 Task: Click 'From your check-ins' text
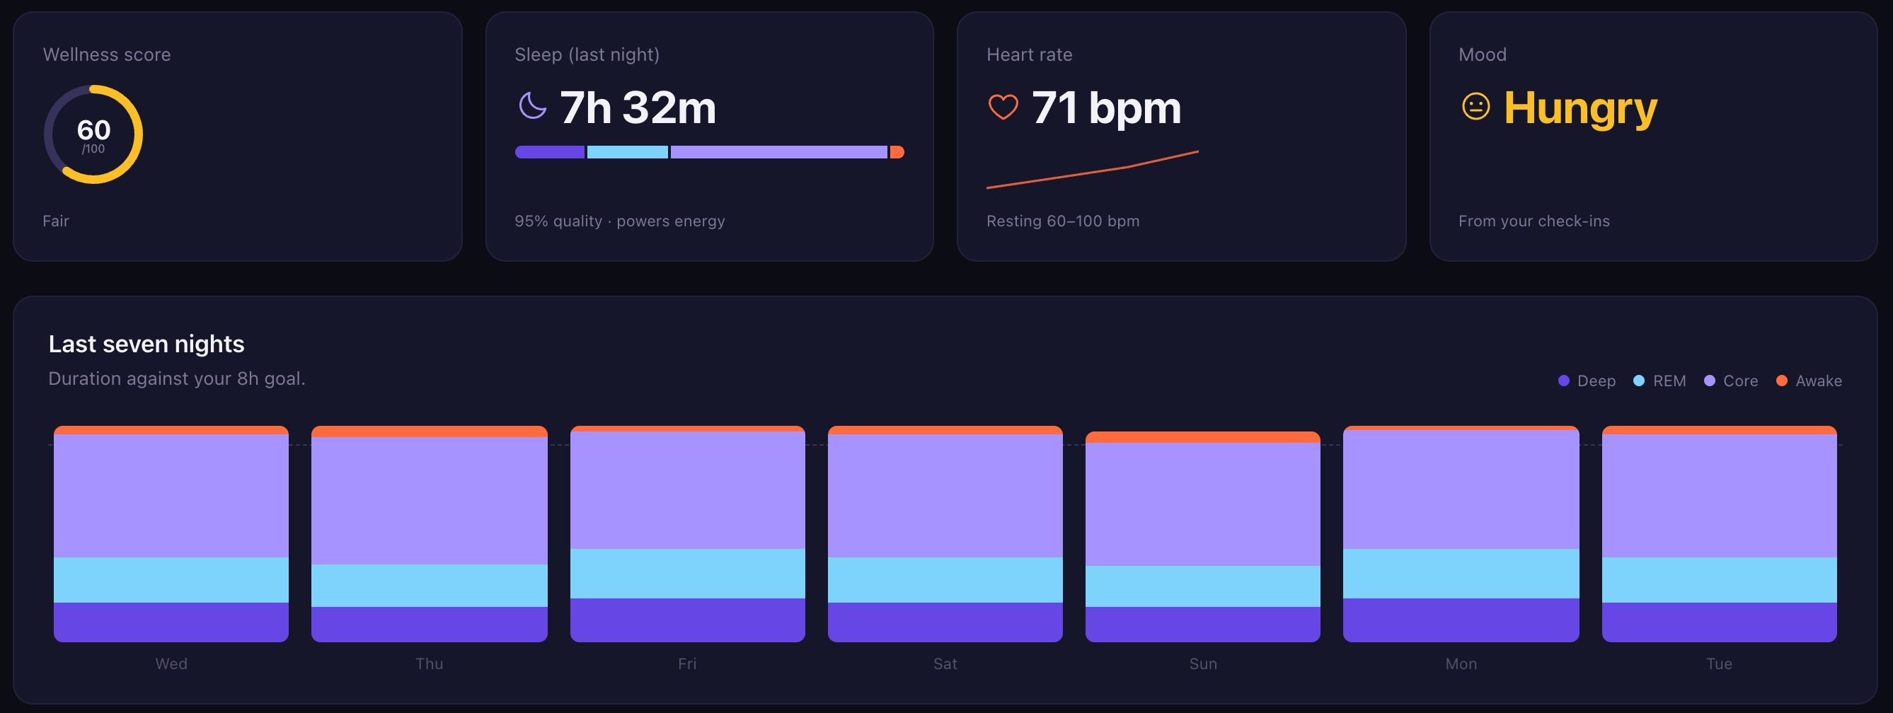point(1534,221)
